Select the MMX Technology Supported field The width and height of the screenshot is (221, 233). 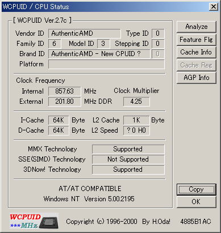point(128,149)
